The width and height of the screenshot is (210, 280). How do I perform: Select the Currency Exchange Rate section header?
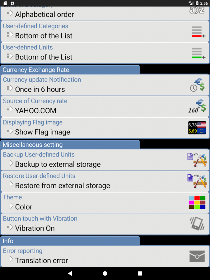70,70
